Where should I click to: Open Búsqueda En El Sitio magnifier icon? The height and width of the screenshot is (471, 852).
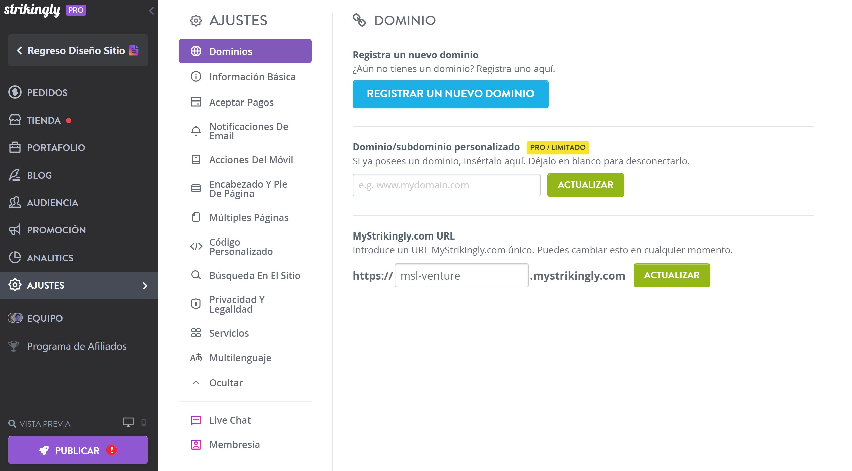pyautogui.click(x=196, y=275)
